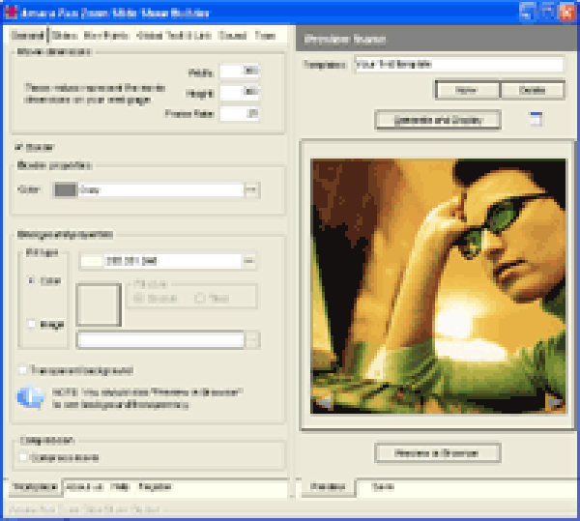Click the small window icon beside Generate button
Image resolution: width=580 pixels, height=521 pixels.
point(536,119)
